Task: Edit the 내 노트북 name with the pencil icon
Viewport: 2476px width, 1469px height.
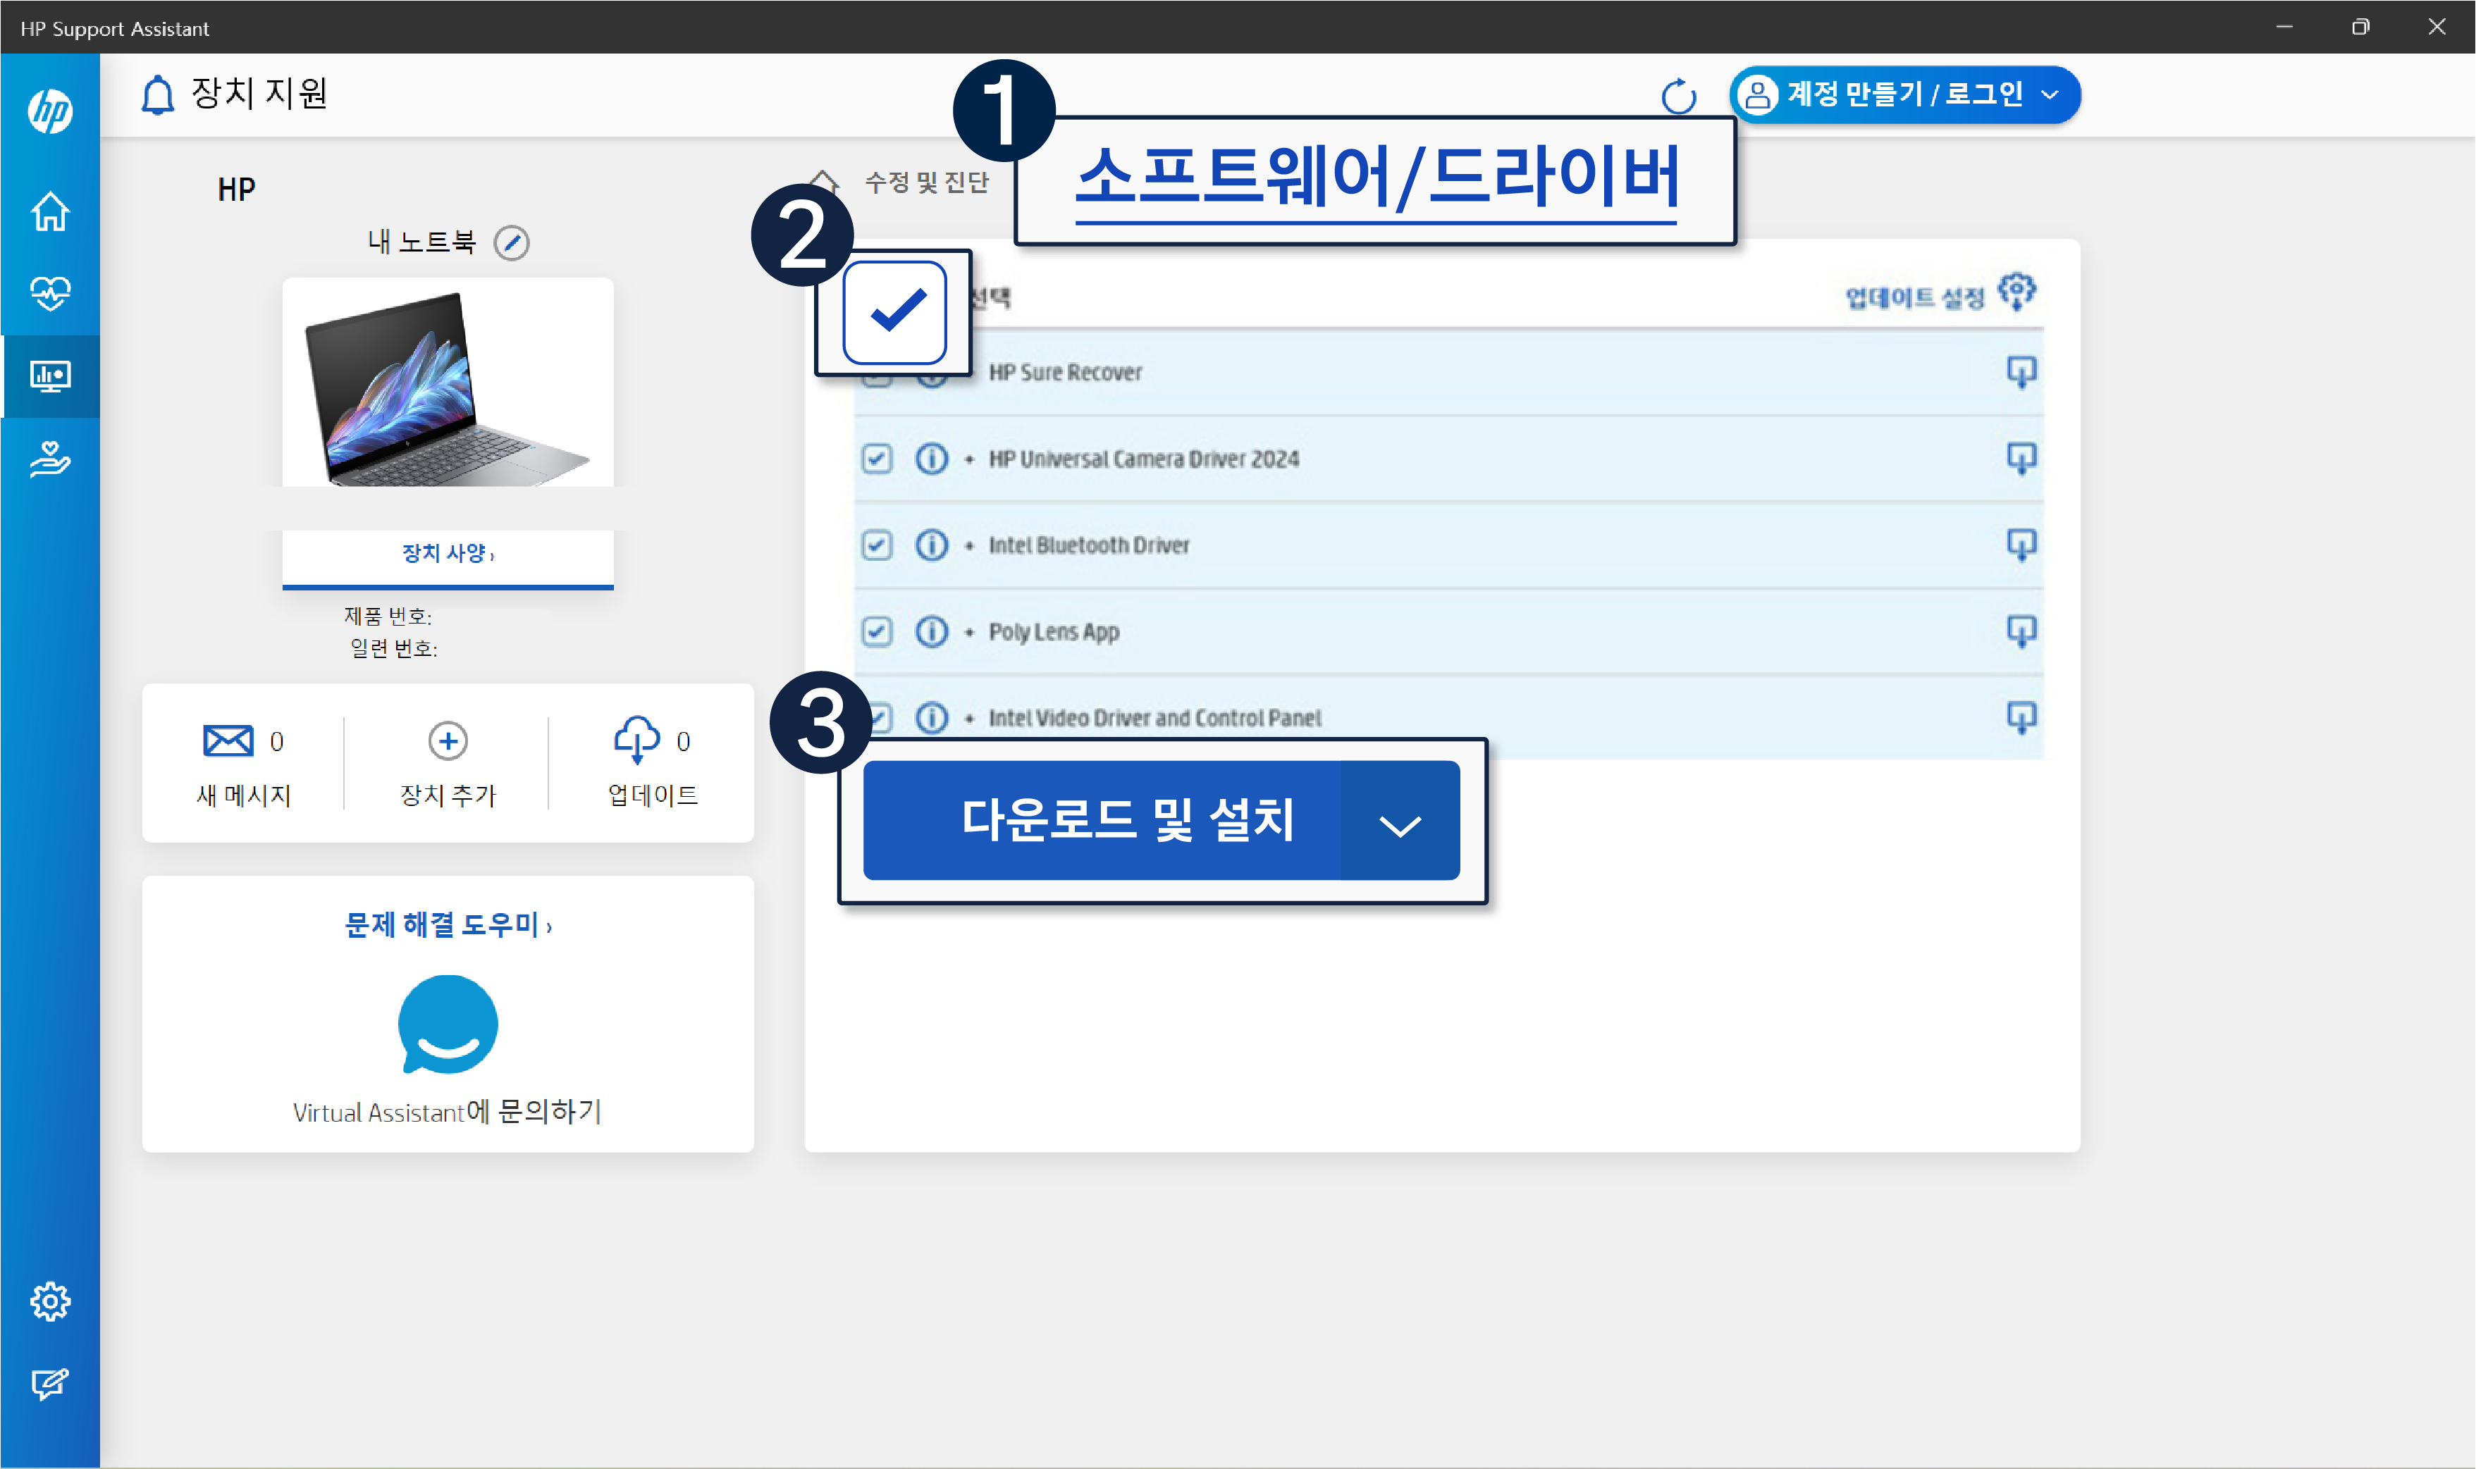Action: click(512, 242)
